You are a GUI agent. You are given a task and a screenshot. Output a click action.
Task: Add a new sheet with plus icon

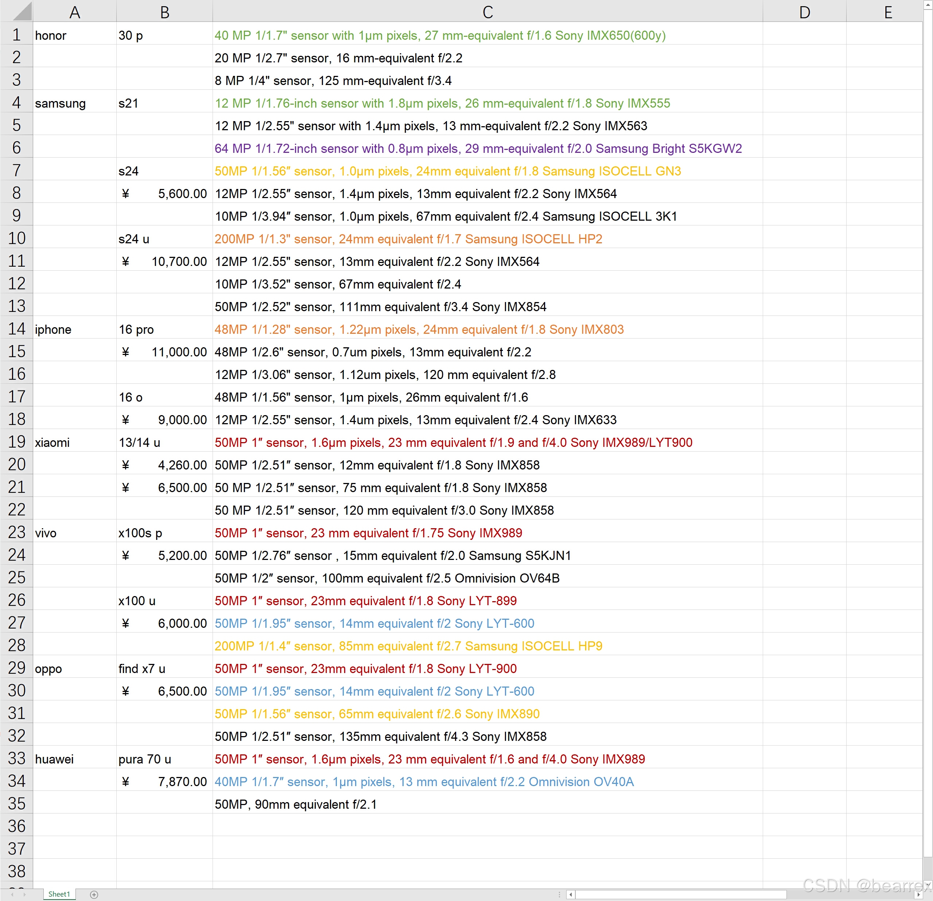point(94,894)
